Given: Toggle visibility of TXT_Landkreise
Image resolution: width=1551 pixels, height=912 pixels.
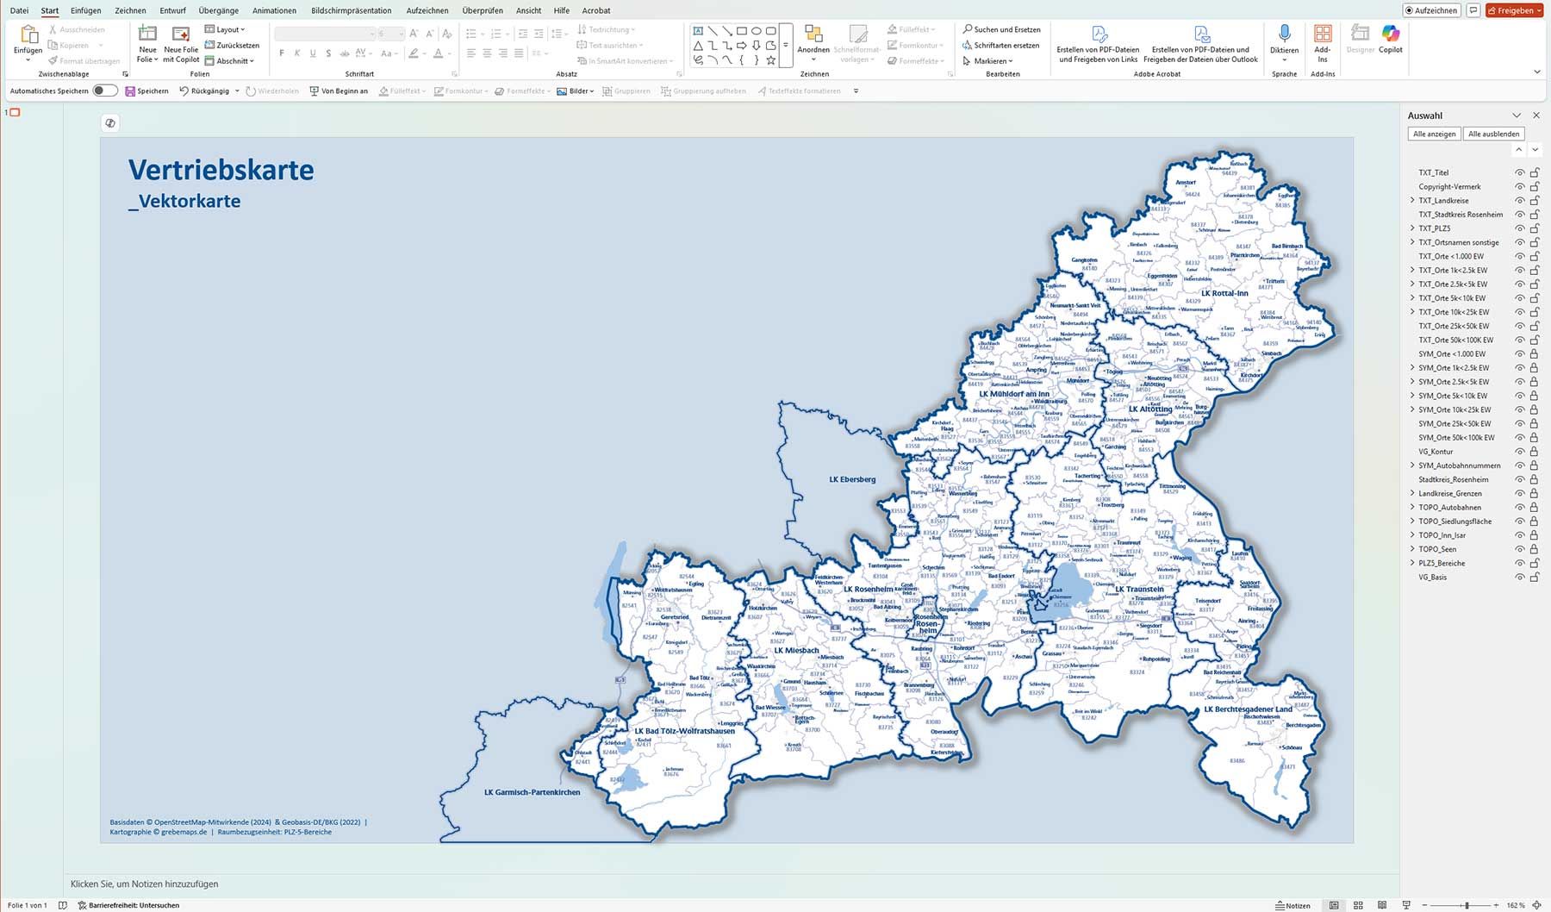Looking at the screenshot, I should pos(1520,200).
